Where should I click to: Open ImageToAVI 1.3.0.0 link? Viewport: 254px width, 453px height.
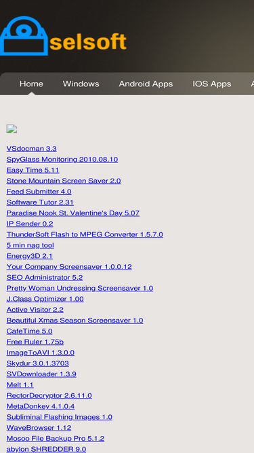point(41,352)
